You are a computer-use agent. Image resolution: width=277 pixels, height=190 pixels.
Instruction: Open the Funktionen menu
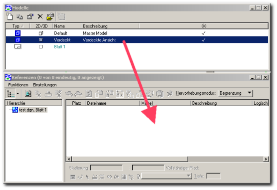click(18, 85)
